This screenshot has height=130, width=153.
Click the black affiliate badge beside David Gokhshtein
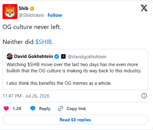(x=63, y=56)
